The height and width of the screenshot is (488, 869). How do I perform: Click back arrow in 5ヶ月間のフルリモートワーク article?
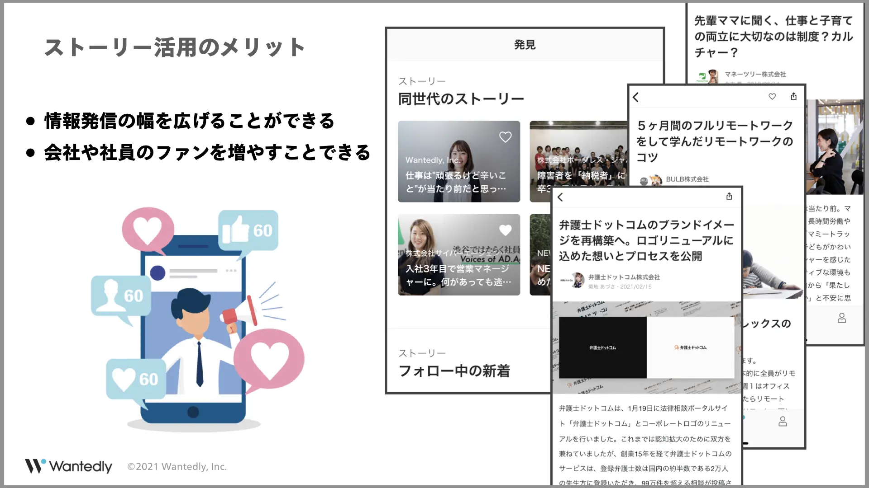pos(636,97)
